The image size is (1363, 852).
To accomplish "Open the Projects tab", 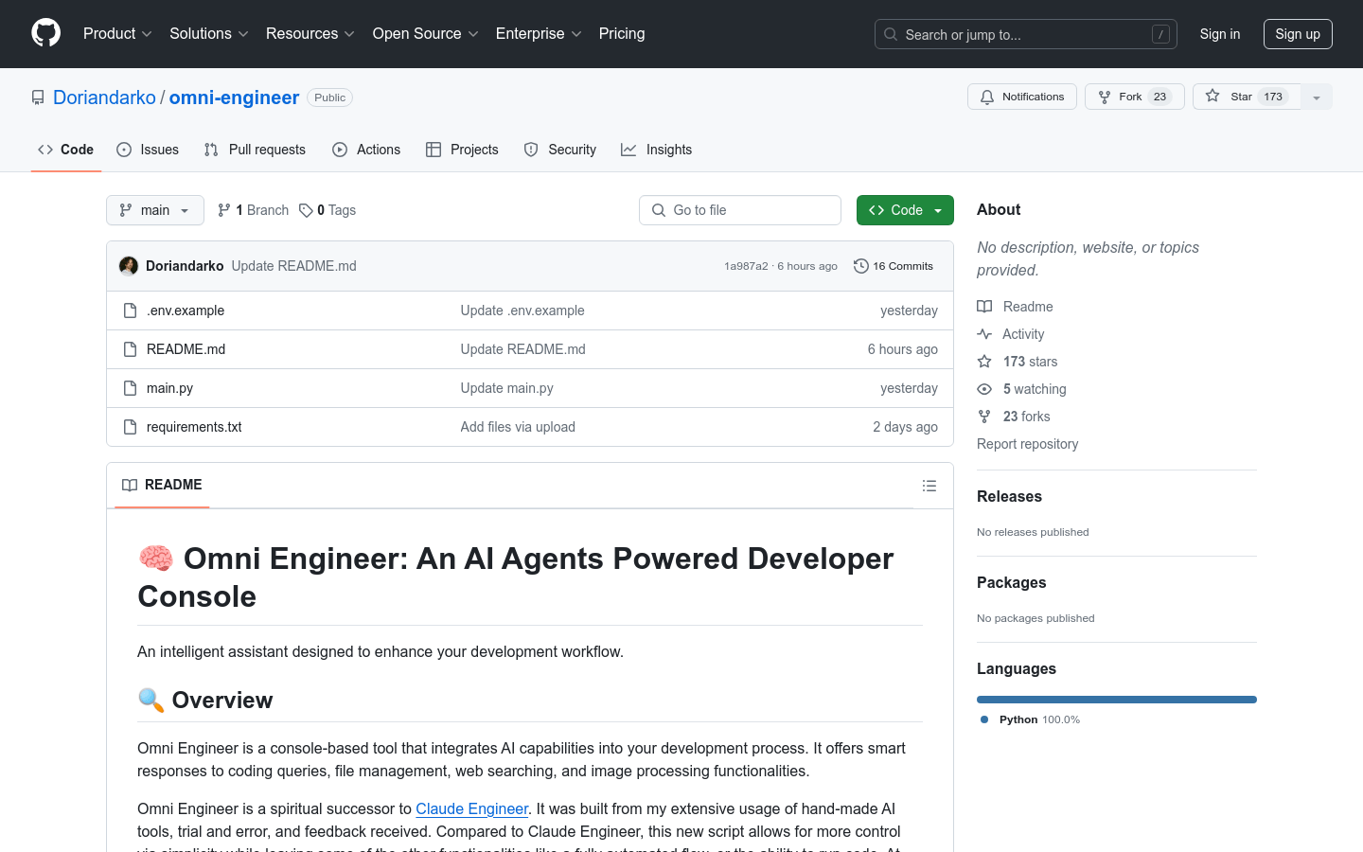I will [462, 150].
